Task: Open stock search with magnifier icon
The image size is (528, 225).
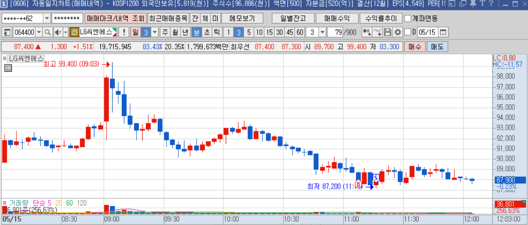Action: click(x=47, y=32)
